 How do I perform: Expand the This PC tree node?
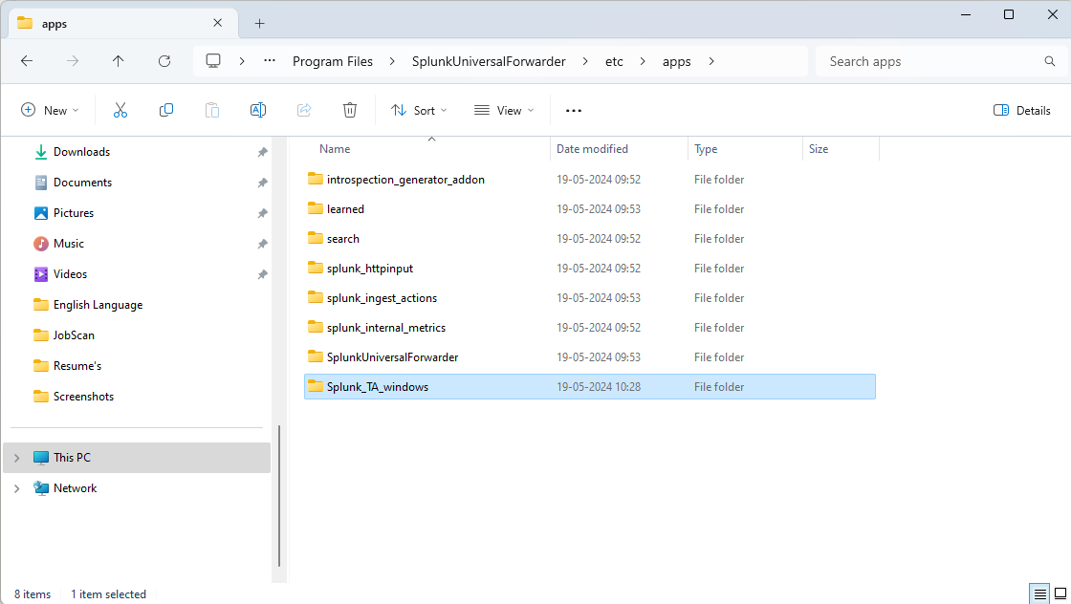17,458
